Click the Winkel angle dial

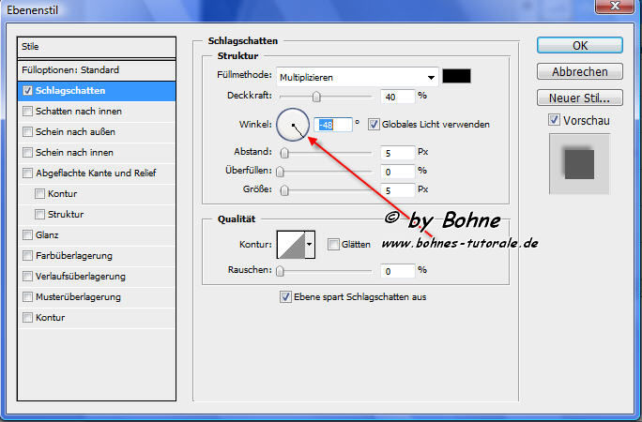tap(293, 125)
